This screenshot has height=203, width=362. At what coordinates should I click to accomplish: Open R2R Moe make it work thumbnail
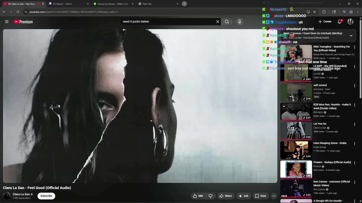[296, 111]
